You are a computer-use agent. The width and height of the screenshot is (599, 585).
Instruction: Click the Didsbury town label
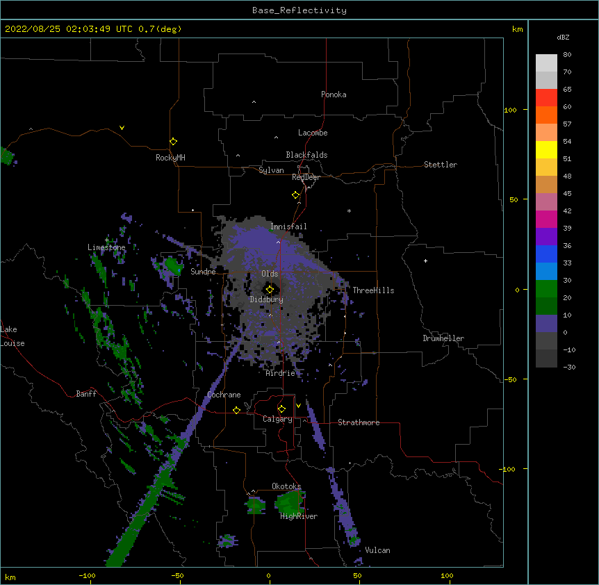tap(267, 299)
